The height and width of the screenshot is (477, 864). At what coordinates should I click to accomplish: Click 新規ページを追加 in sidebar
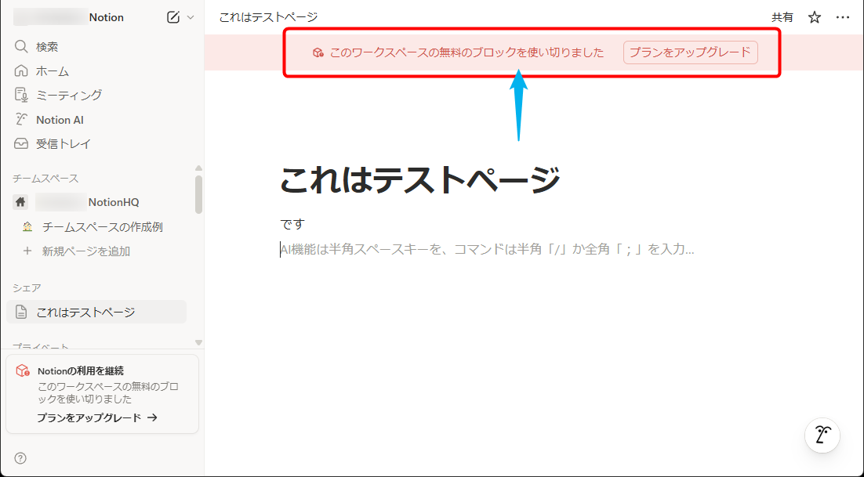pos(86,251)
